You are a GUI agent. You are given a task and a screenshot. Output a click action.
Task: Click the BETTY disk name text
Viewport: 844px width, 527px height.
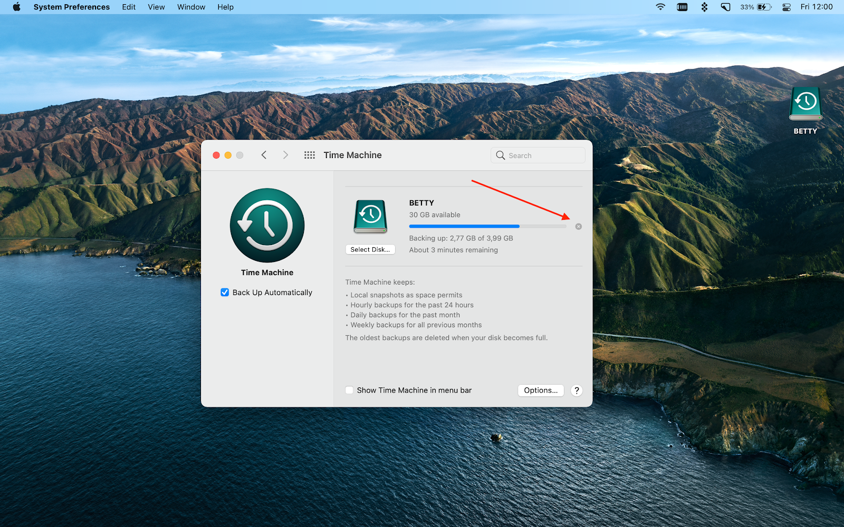421,203
